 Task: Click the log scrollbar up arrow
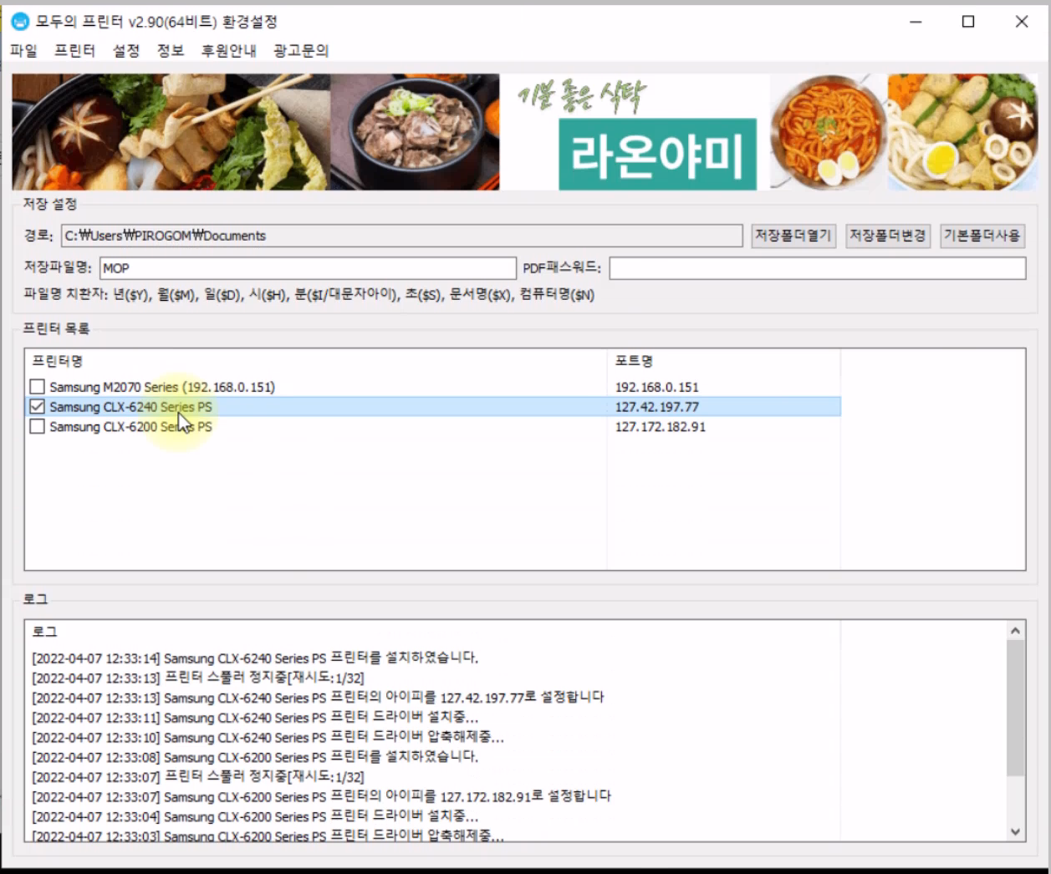tap(1016, 631)
